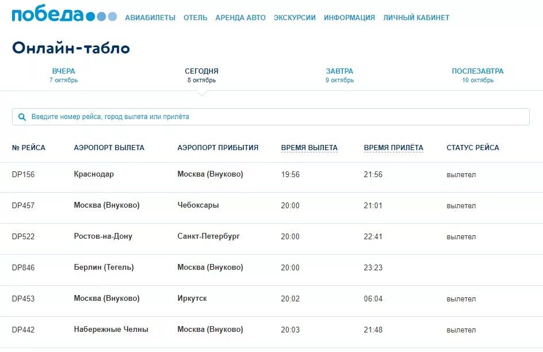
Task: Click the search magnifier icon
Action: (22, 117)
